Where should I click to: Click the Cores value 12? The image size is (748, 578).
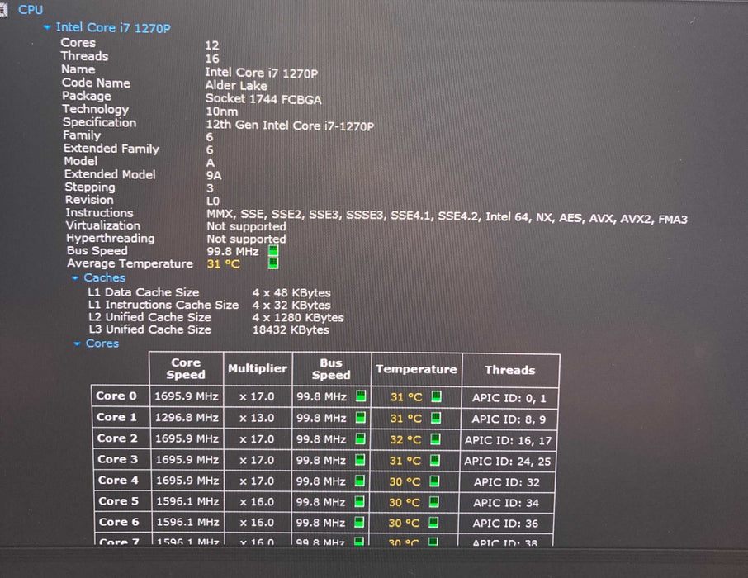[212, 45]
